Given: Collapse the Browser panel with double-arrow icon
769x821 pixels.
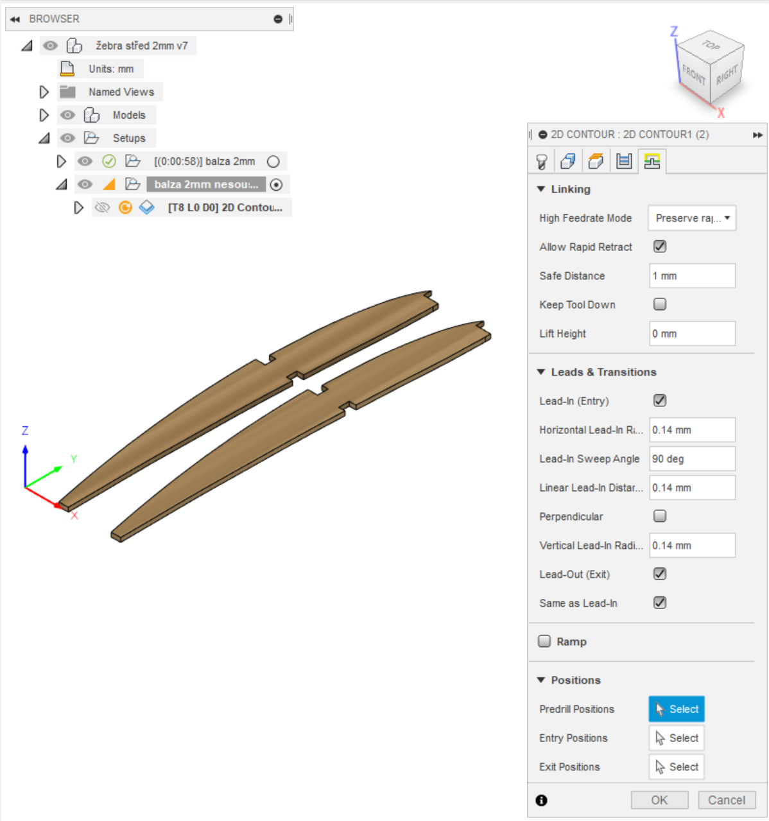Looking at the screenshot, I should (15, 19).
